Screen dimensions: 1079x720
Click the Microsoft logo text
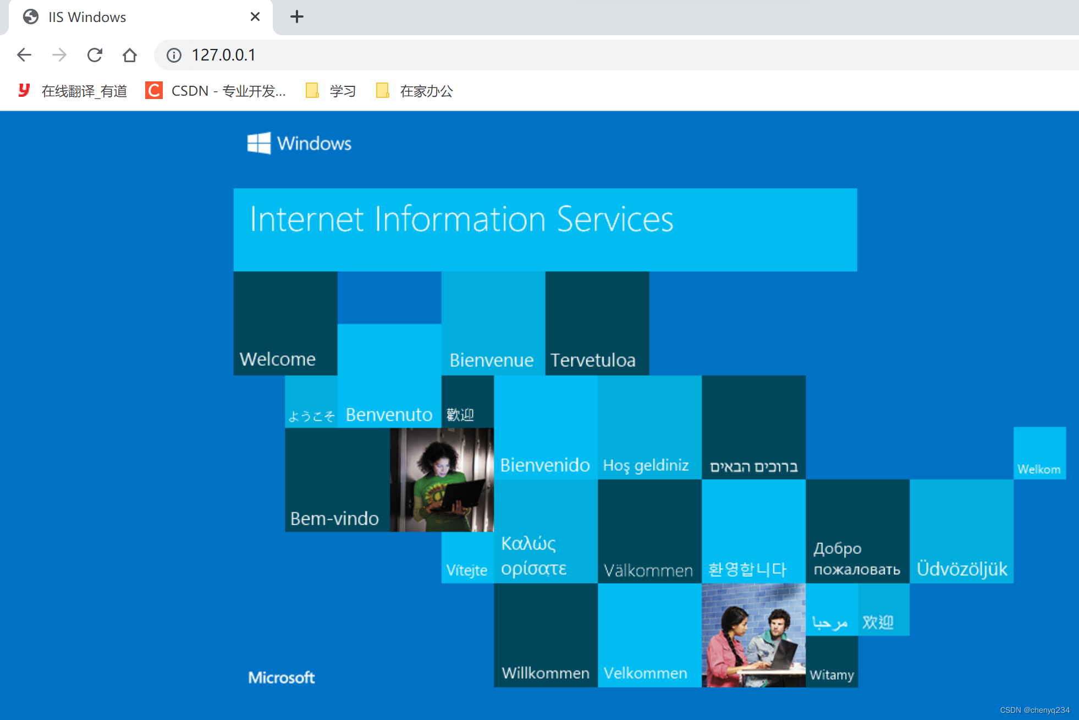(282, 677)
